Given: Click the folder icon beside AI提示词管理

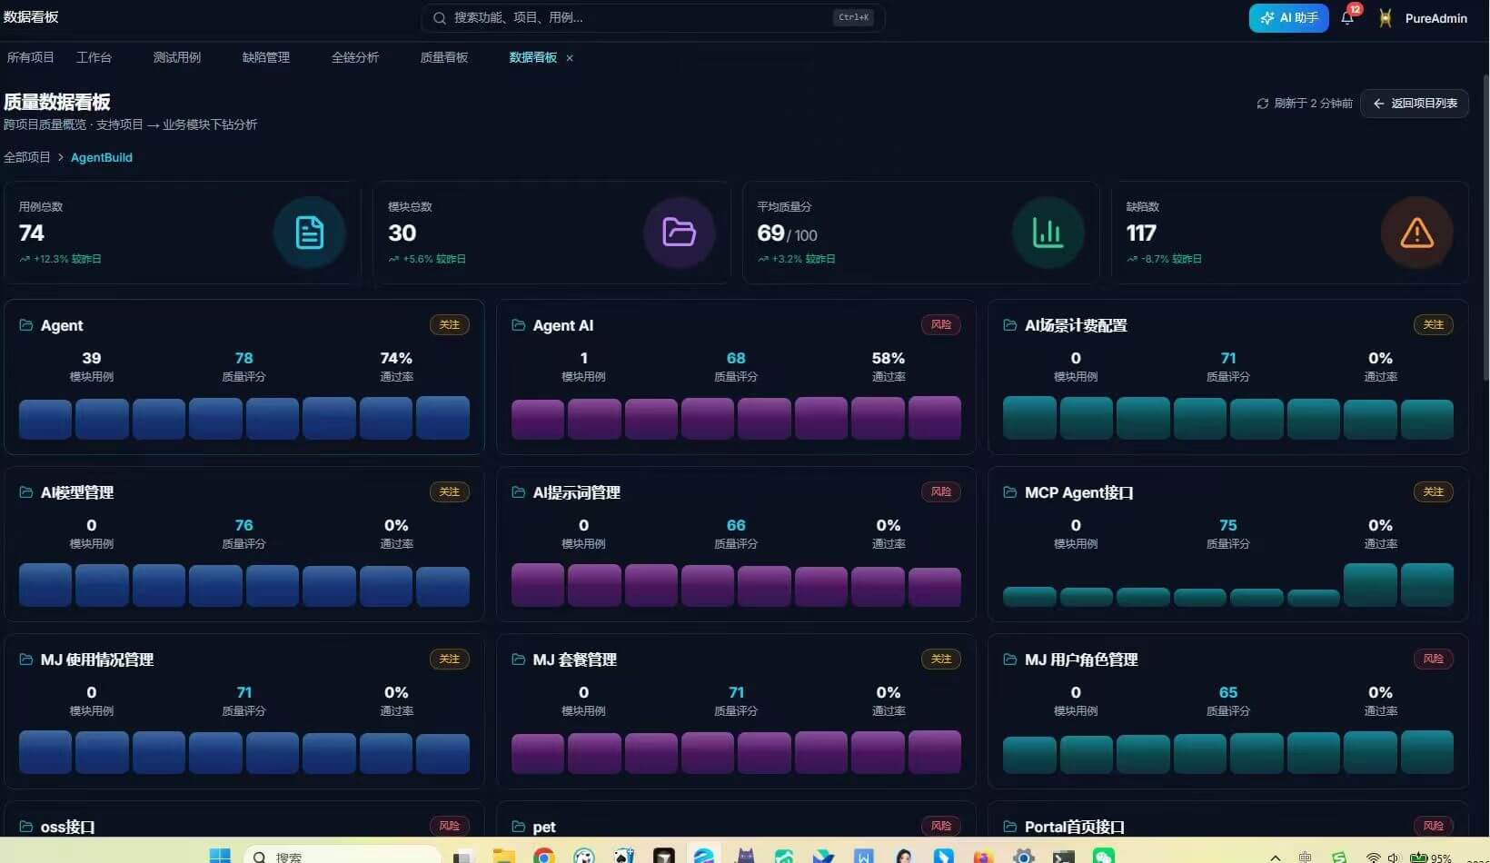Looking at the screenshot, I should (519, 492).
